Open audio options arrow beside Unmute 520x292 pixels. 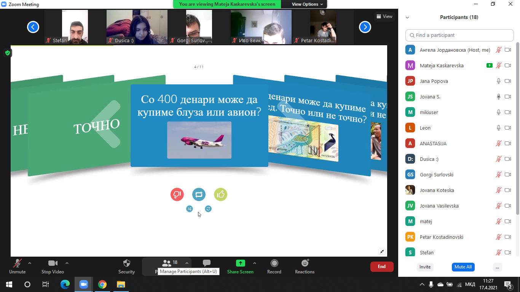30,263
